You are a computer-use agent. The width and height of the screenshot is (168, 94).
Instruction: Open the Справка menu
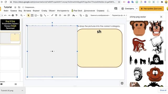point(101,11)
